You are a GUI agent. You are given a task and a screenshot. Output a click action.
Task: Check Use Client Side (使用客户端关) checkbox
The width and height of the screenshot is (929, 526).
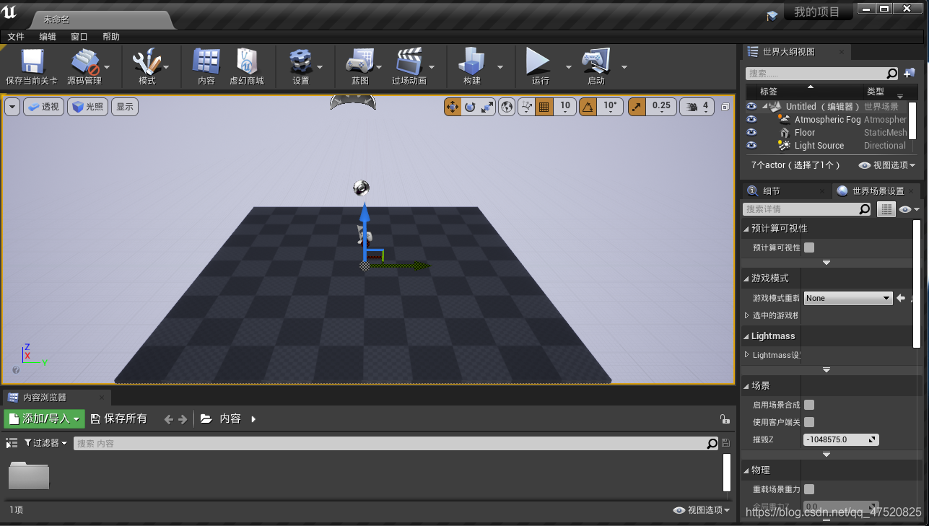(809, 422)
